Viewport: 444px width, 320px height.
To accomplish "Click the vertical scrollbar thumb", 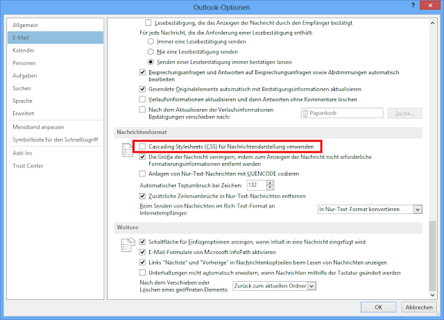I will click(432, 255).
